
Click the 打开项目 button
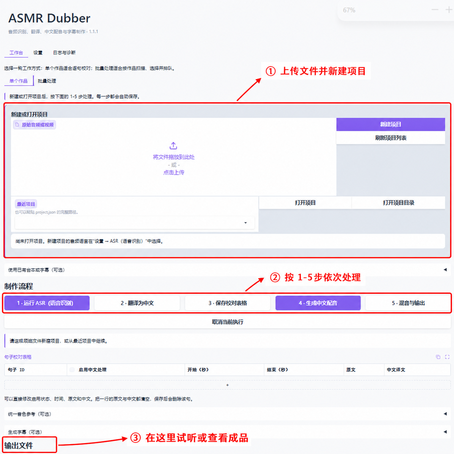305,203
